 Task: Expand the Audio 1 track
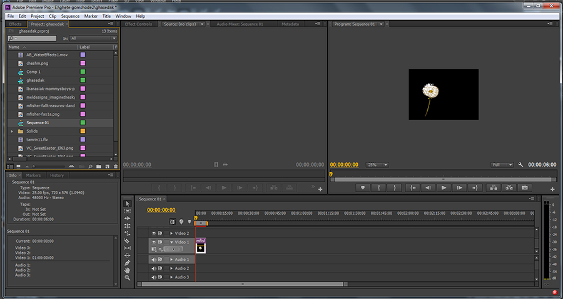pyautogui.click(x=171, y=259)
